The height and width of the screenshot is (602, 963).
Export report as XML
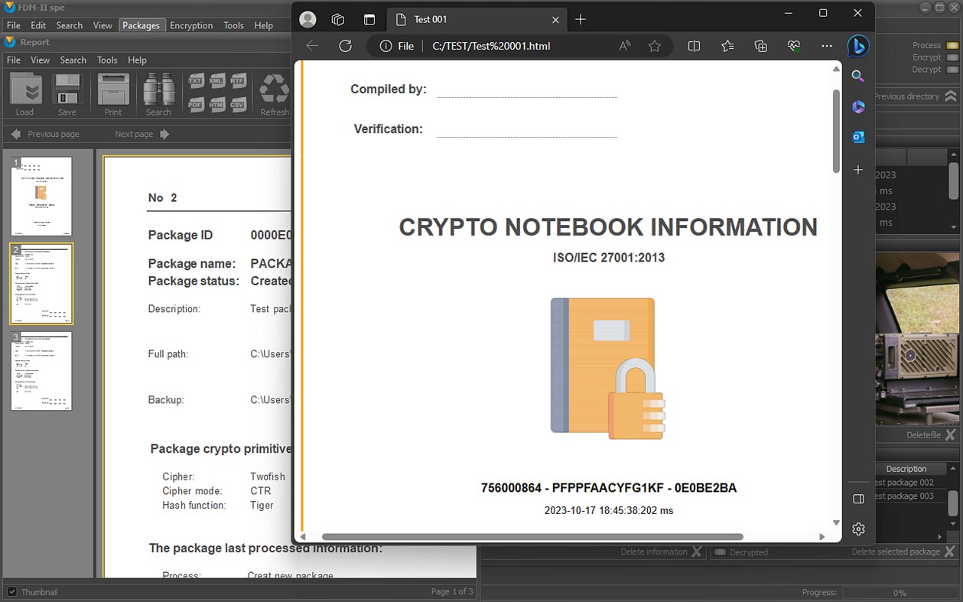(216, 81)
